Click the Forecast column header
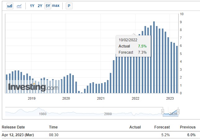Viewport: 200px width, 139px height. 162,127
